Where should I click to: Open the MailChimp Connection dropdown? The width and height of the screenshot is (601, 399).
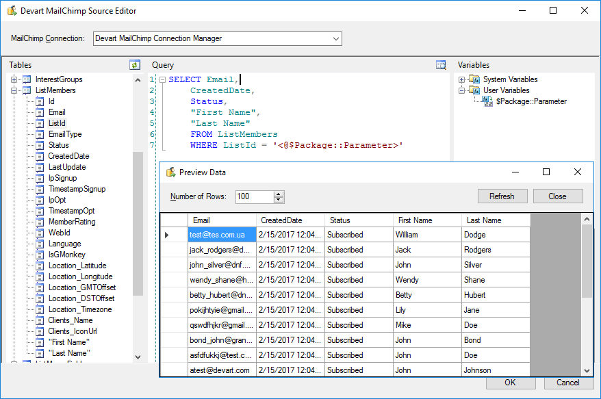click(x=335, y=38)
